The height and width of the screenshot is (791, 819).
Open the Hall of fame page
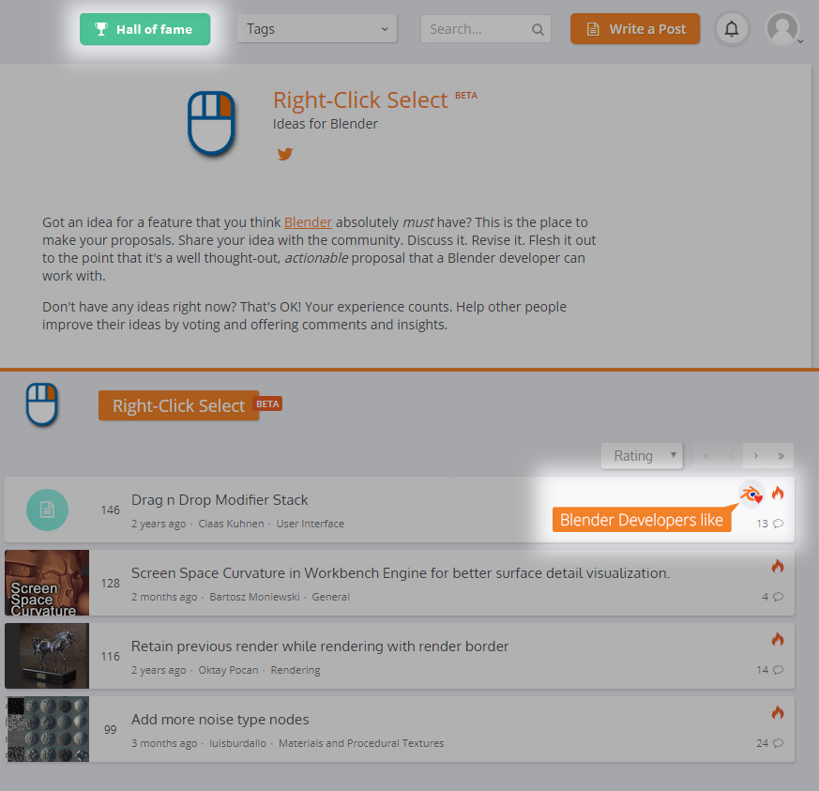coord(144,29)
